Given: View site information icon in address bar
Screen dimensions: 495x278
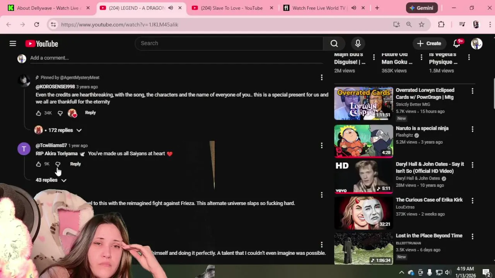Looking at the screenshot, I should click(x=53, y=24).
